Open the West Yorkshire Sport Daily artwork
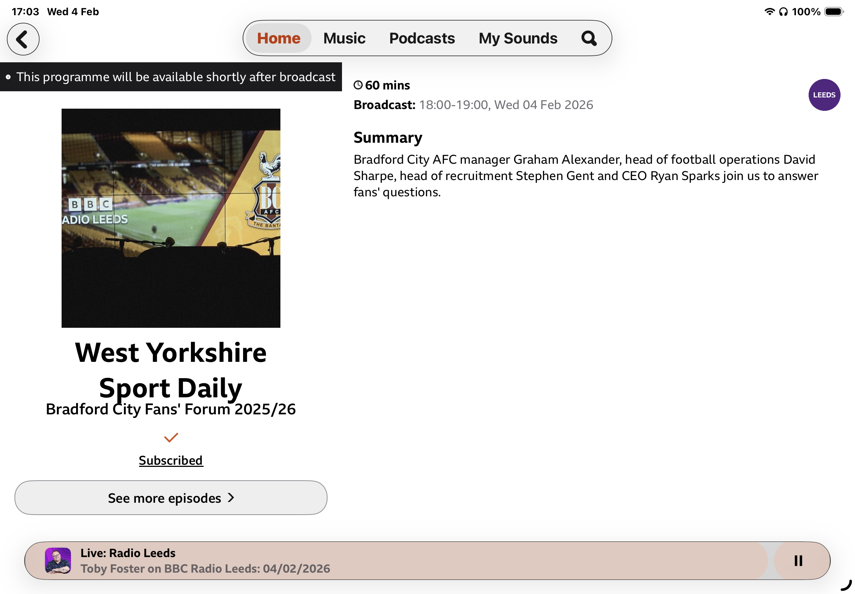The width and height of the screenshot is (855, 594). [x=171, y=218]
